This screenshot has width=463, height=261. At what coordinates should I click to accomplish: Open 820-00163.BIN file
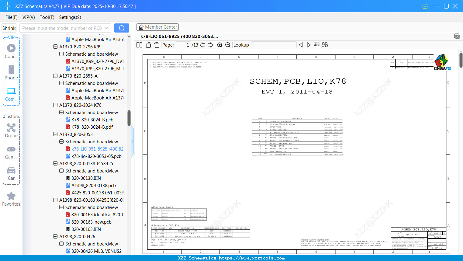coord(83,229)
